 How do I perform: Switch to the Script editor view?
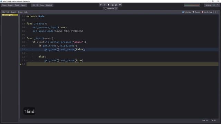point(42,5)
